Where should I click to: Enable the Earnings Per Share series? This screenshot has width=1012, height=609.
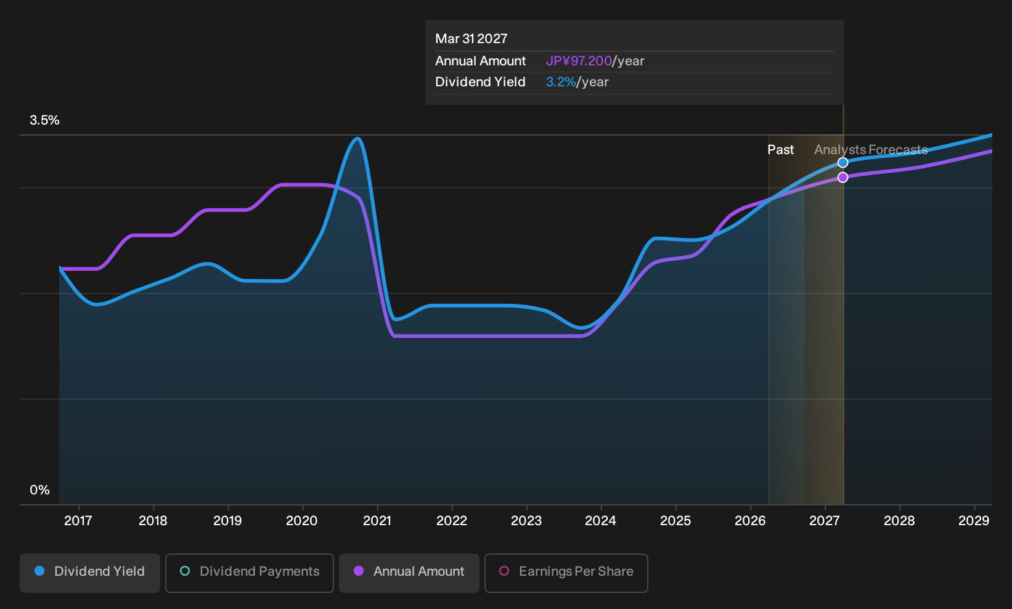tap(566, 573)
